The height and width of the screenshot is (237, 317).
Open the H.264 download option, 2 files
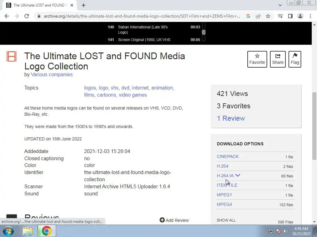pyautogui.click(x=222, y=166)
